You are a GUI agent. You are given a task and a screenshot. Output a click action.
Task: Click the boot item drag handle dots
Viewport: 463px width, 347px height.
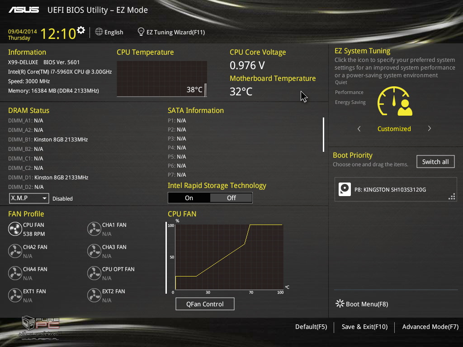tap(452, 197)
